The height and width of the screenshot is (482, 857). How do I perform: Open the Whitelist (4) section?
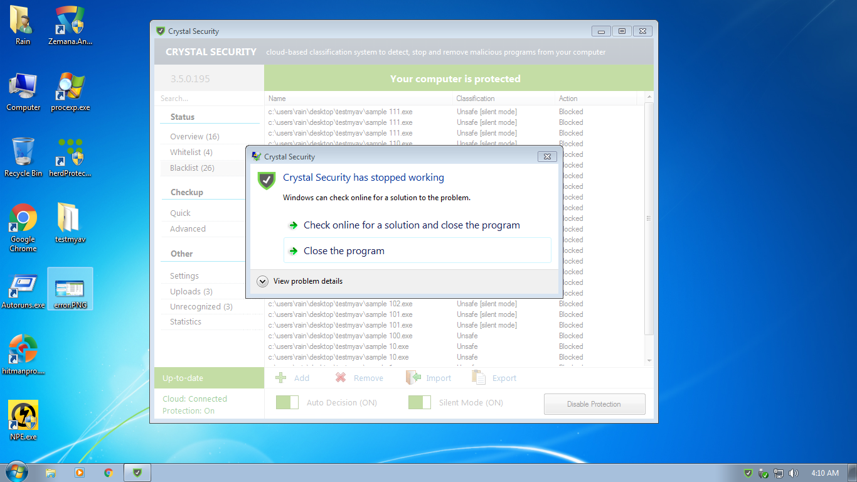pyautogui.click(x=191, y=153)
